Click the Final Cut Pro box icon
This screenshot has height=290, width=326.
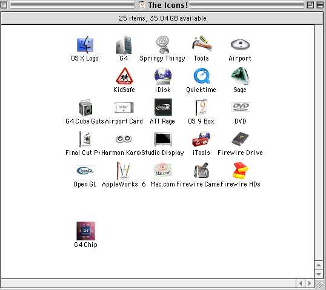[x=85, y=139]
